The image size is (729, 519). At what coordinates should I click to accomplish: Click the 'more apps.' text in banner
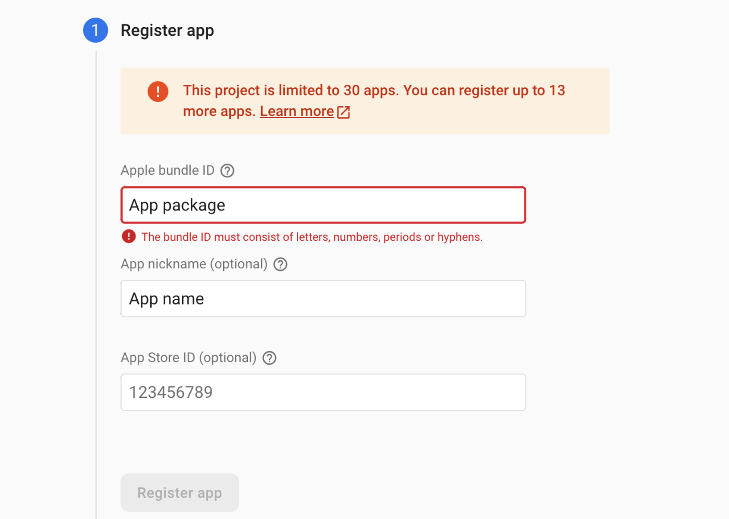click(219, 111)
